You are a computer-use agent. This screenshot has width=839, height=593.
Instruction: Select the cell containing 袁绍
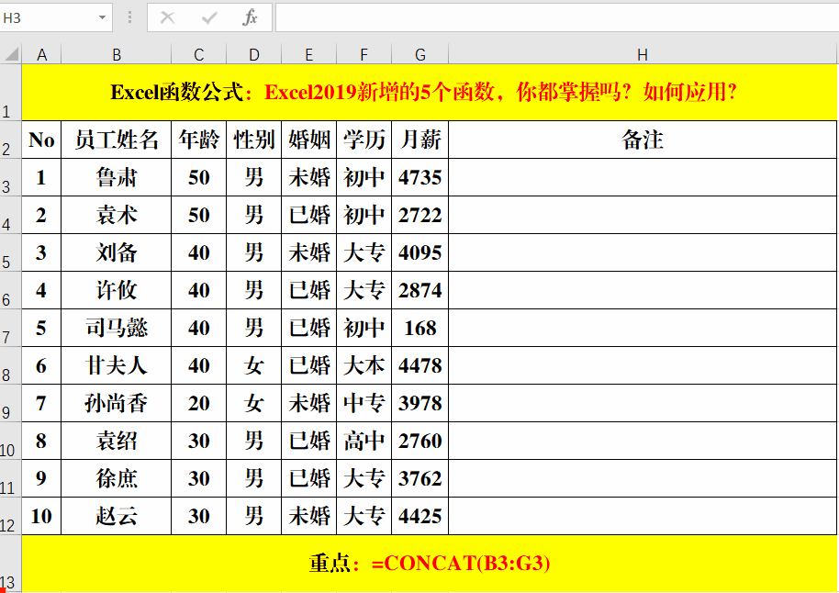tap(116, 441)
